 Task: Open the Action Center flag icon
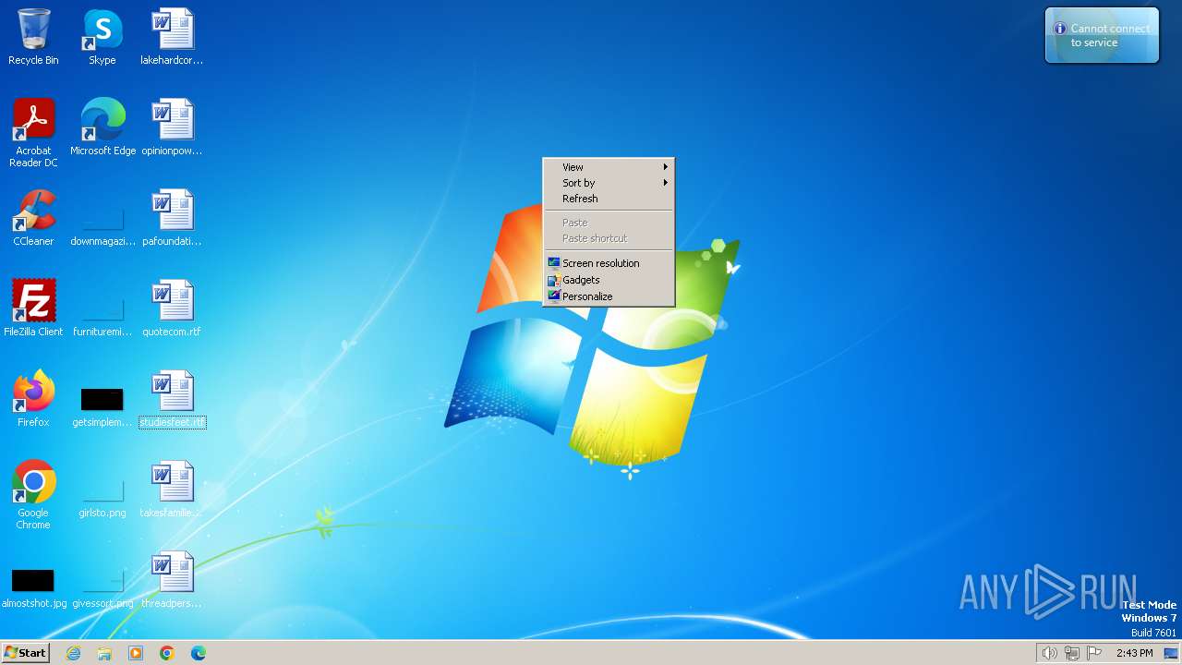point(1094,653)
